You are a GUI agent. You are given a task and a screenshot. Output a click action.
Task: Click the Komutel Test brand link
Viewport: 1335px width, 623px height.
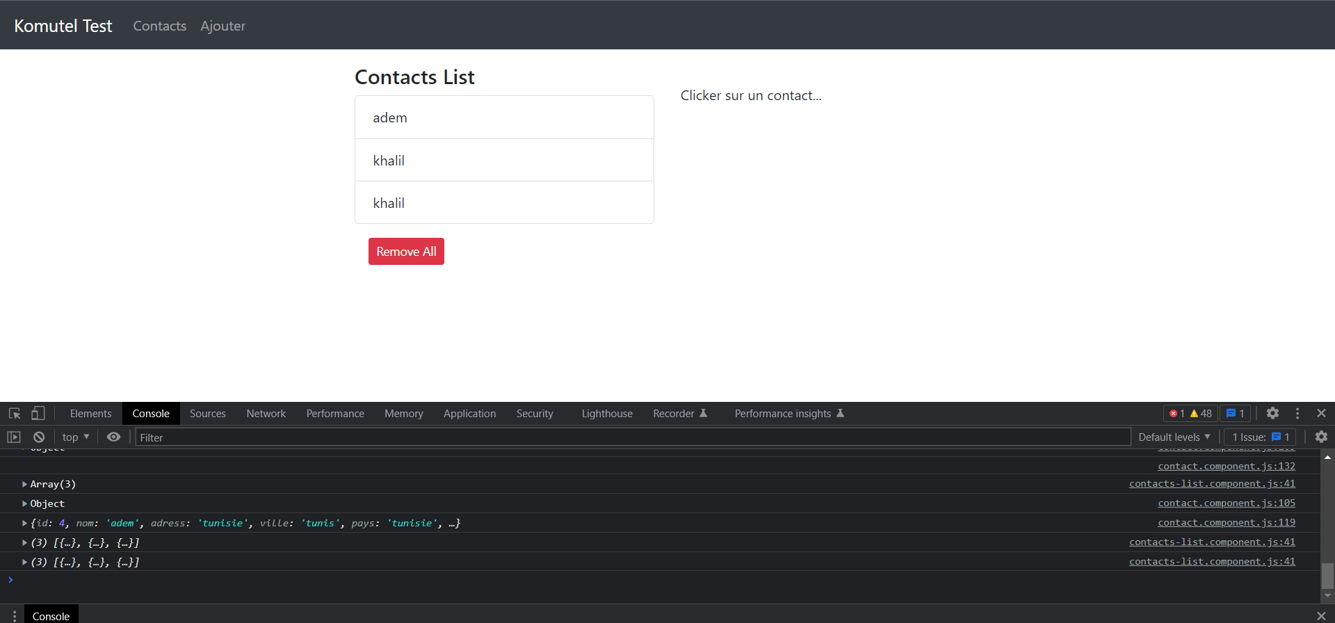click(x=63, y=26)
